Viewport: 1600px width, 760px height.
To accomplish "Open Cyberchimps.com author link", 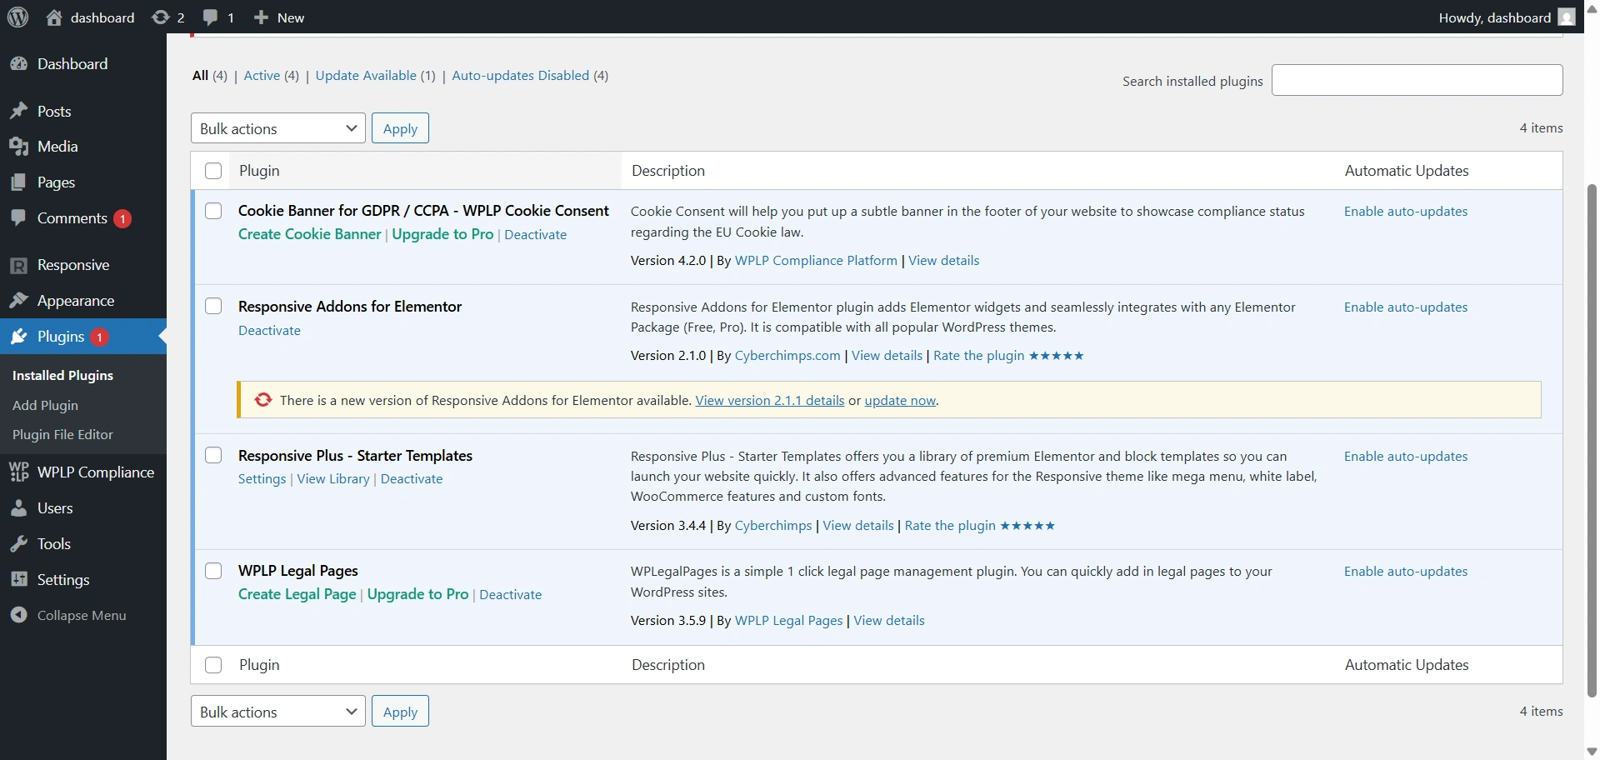I will click(787, 356).
